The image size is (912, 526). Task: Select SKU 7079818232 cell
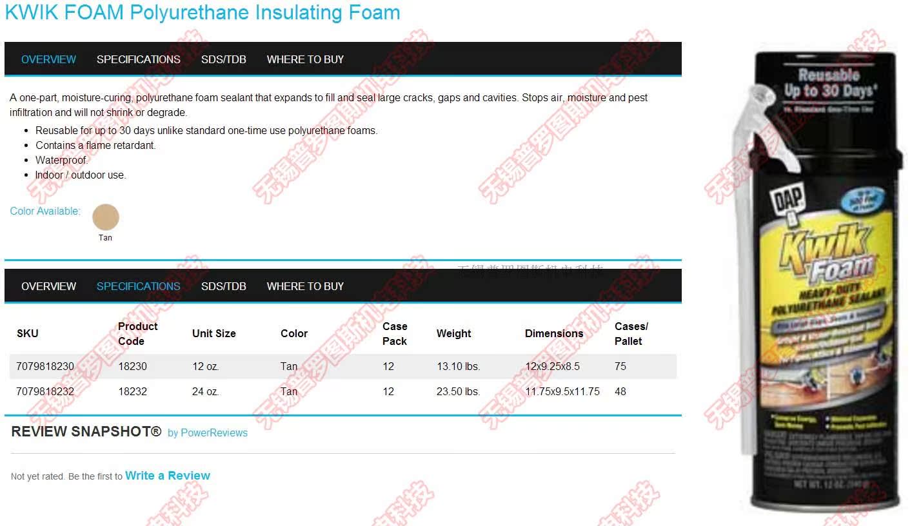[x=45, y=391]
